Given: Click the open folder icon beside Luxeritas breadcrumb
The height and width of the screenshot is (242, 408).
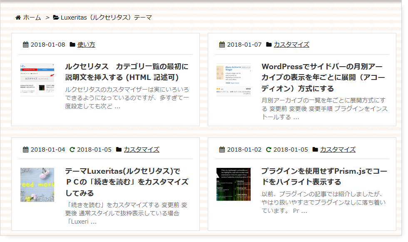Looking at the screenshot, I should tap(56, 17).
